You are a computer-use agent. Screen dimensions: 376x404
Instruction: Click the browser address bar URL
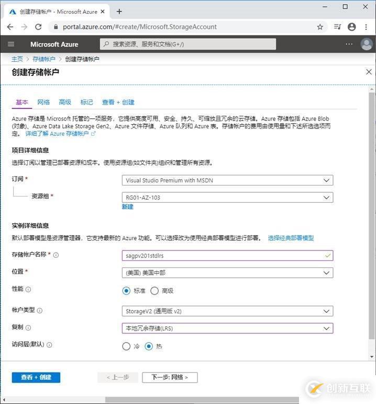(x=140, y=27)
